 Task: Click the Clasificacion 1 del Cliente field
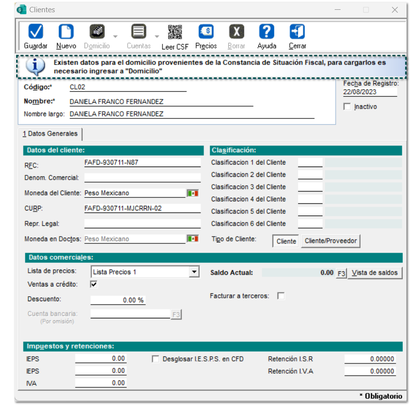point(310,163)
